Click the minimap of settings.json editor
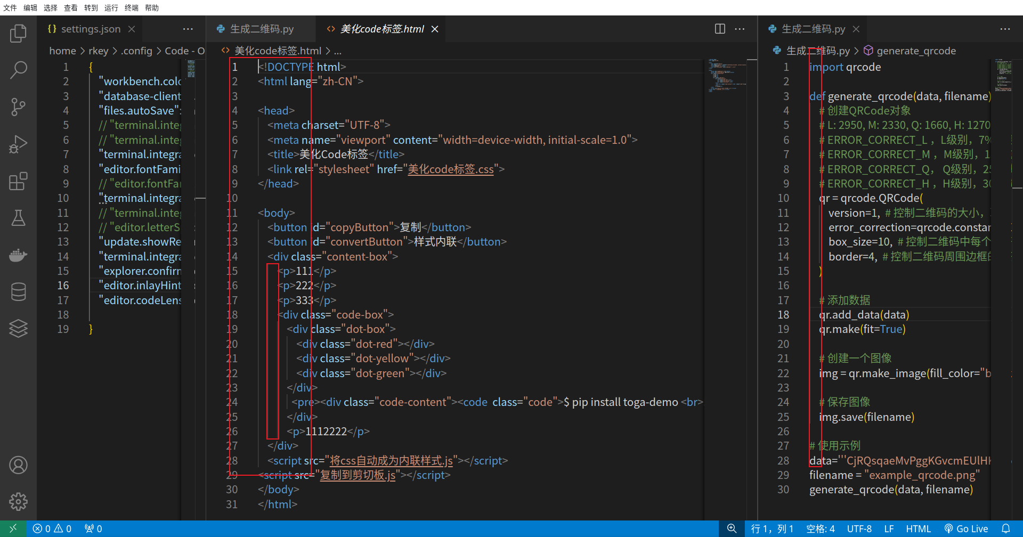Viewport: 1023px width, 537px height. [x=191, y=69]
